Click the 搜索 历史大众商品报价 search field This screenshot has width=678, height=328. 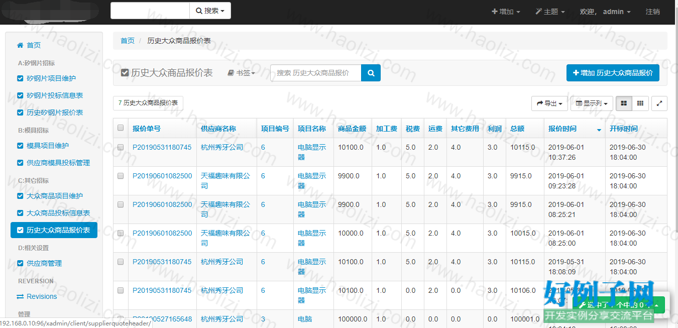[316, 73]
